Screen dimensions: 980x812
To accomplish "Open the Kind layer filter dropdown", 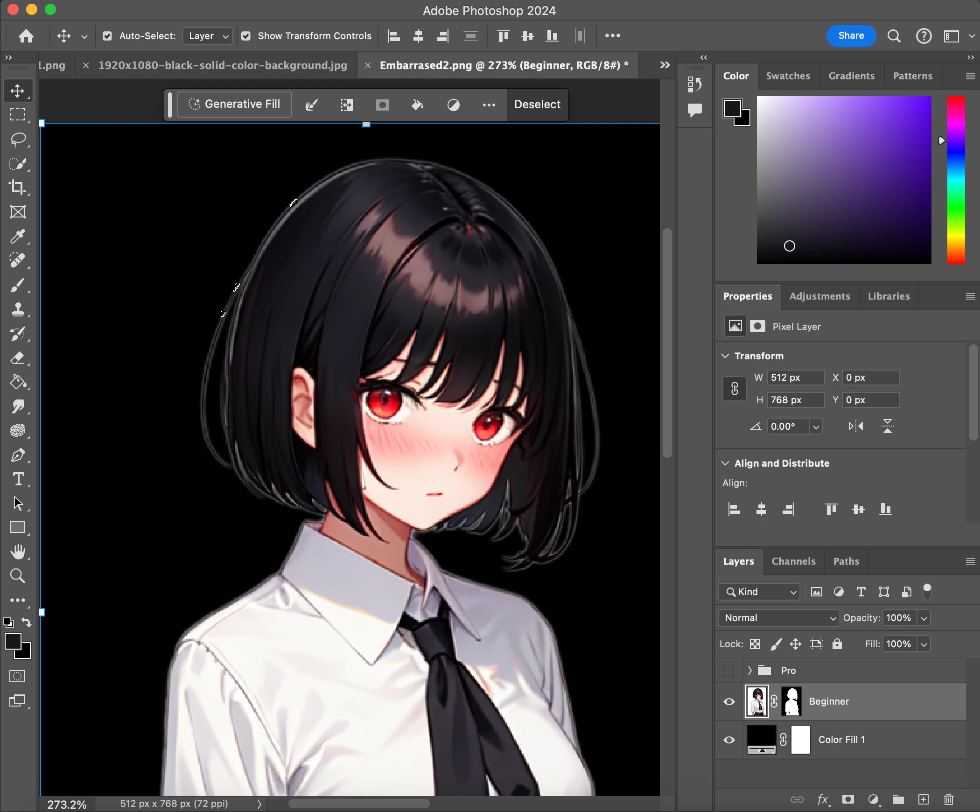I will click(x=759, y=592).
